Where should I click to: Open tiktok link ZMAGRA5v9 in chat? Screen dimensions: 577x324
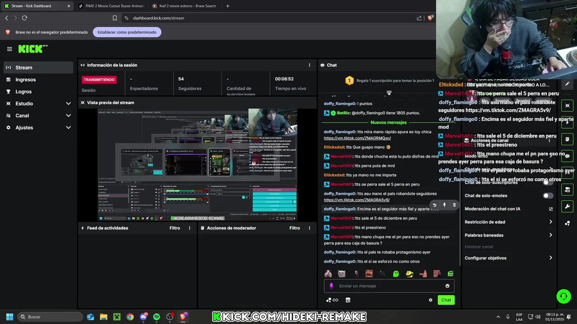(357, 200)
